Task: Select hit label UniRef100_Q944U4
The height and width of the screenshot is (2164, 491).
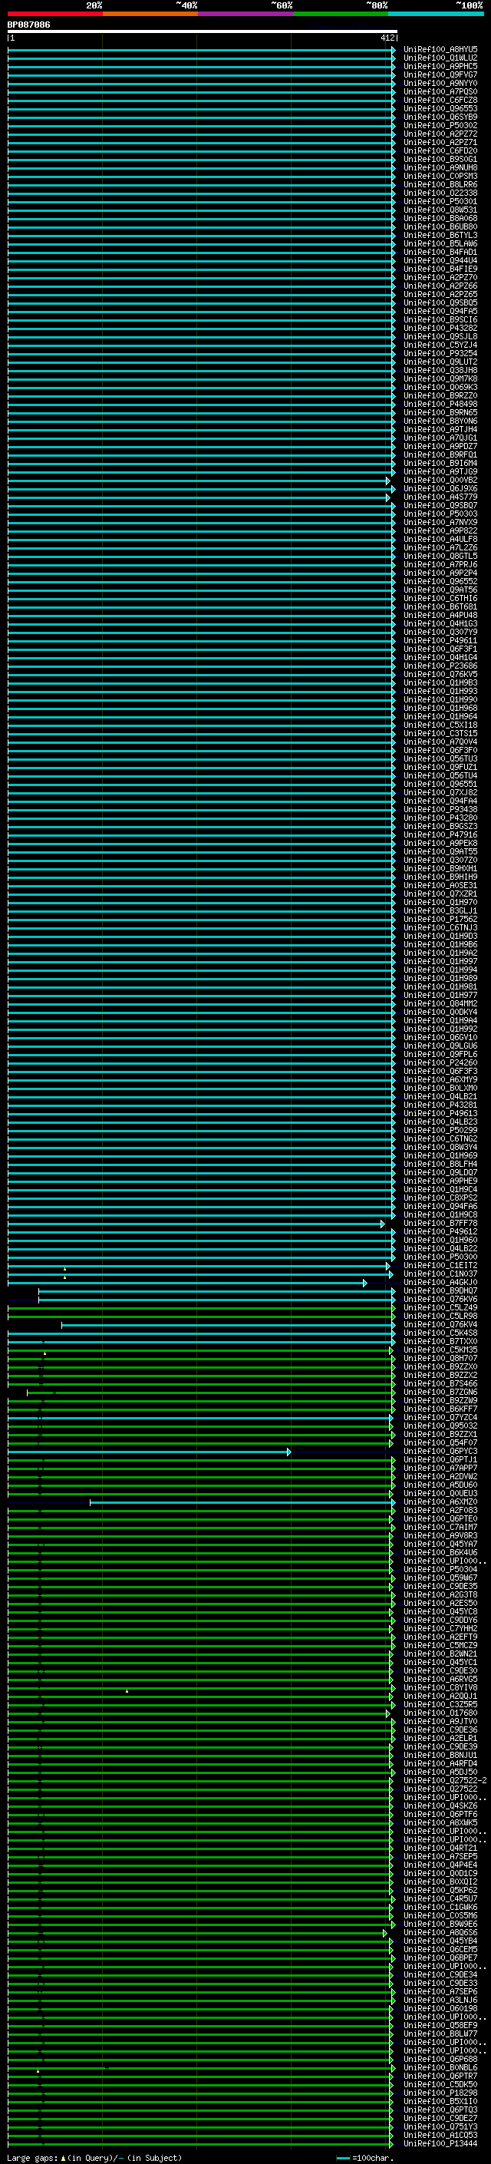Action: click(440, 260)
